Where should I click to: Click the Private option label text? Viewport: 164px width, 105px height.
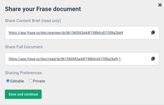39,81
